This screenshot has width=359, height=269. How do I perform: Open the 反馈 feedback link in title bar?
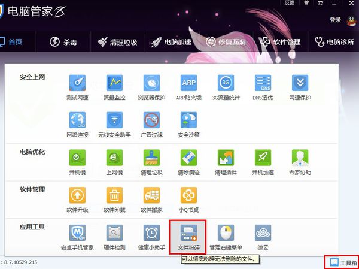click(x=290, y=3)
